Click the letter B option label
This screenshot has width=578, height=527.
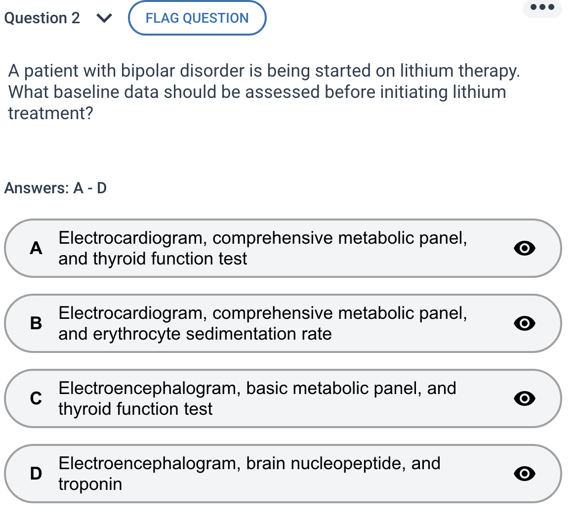pos(36,323)
